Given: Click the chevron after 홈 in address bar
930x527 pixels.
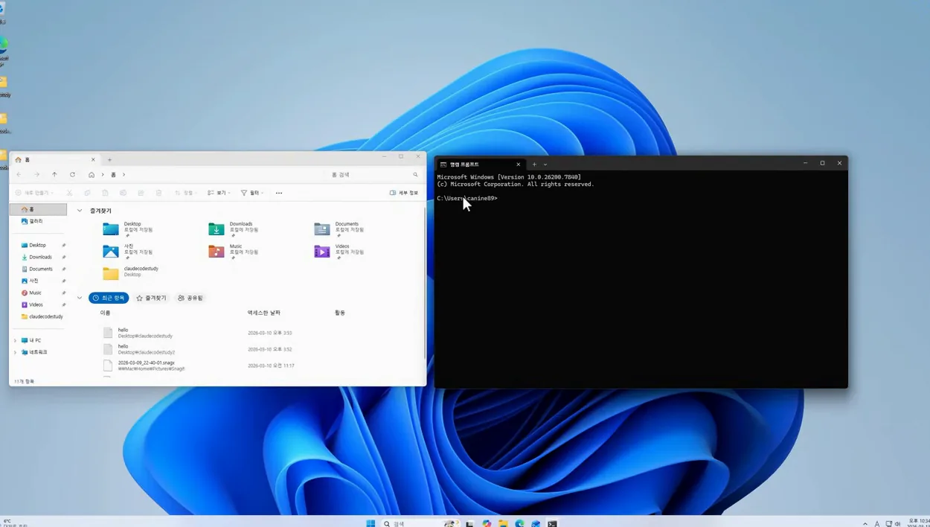Looking at the screenshot, I should 124,175.
